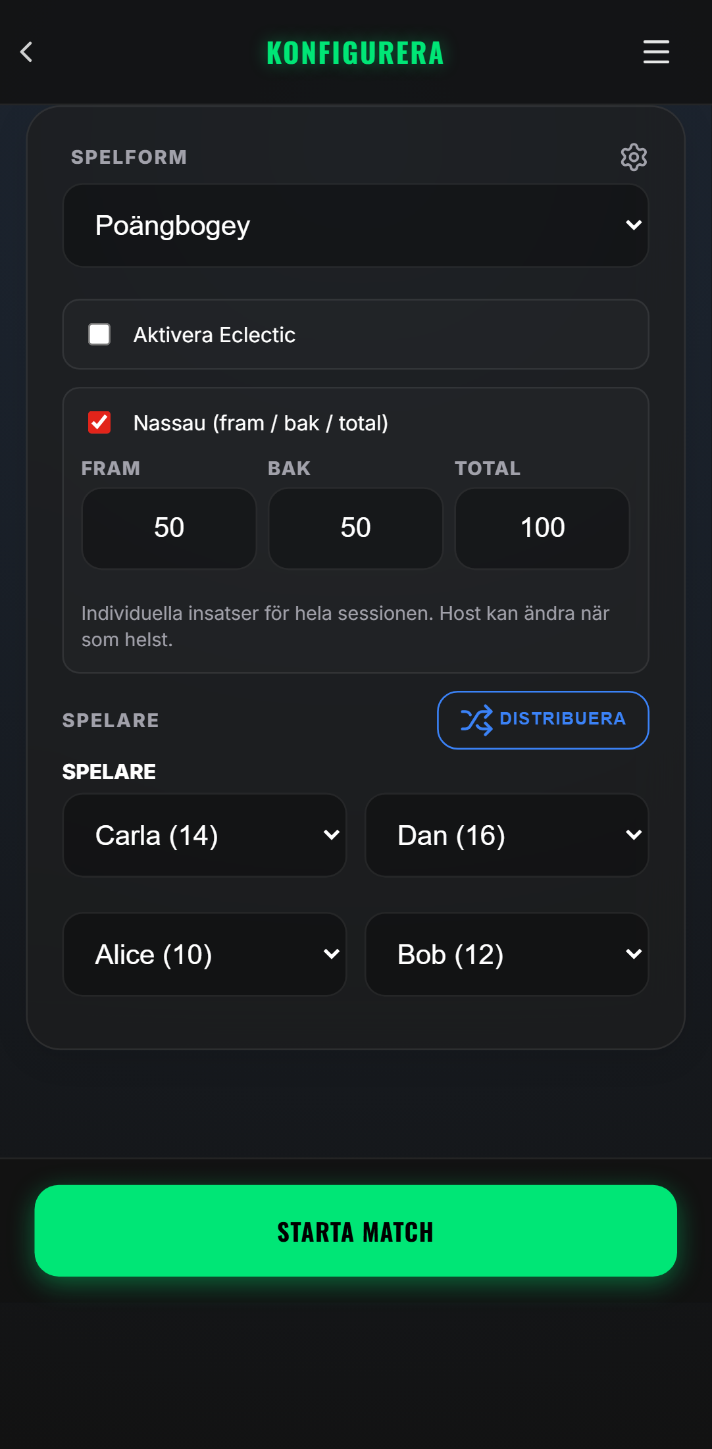Open the Bob (12) player dropdown
This screenshot has height=1449, width=712.
(507, 954)
